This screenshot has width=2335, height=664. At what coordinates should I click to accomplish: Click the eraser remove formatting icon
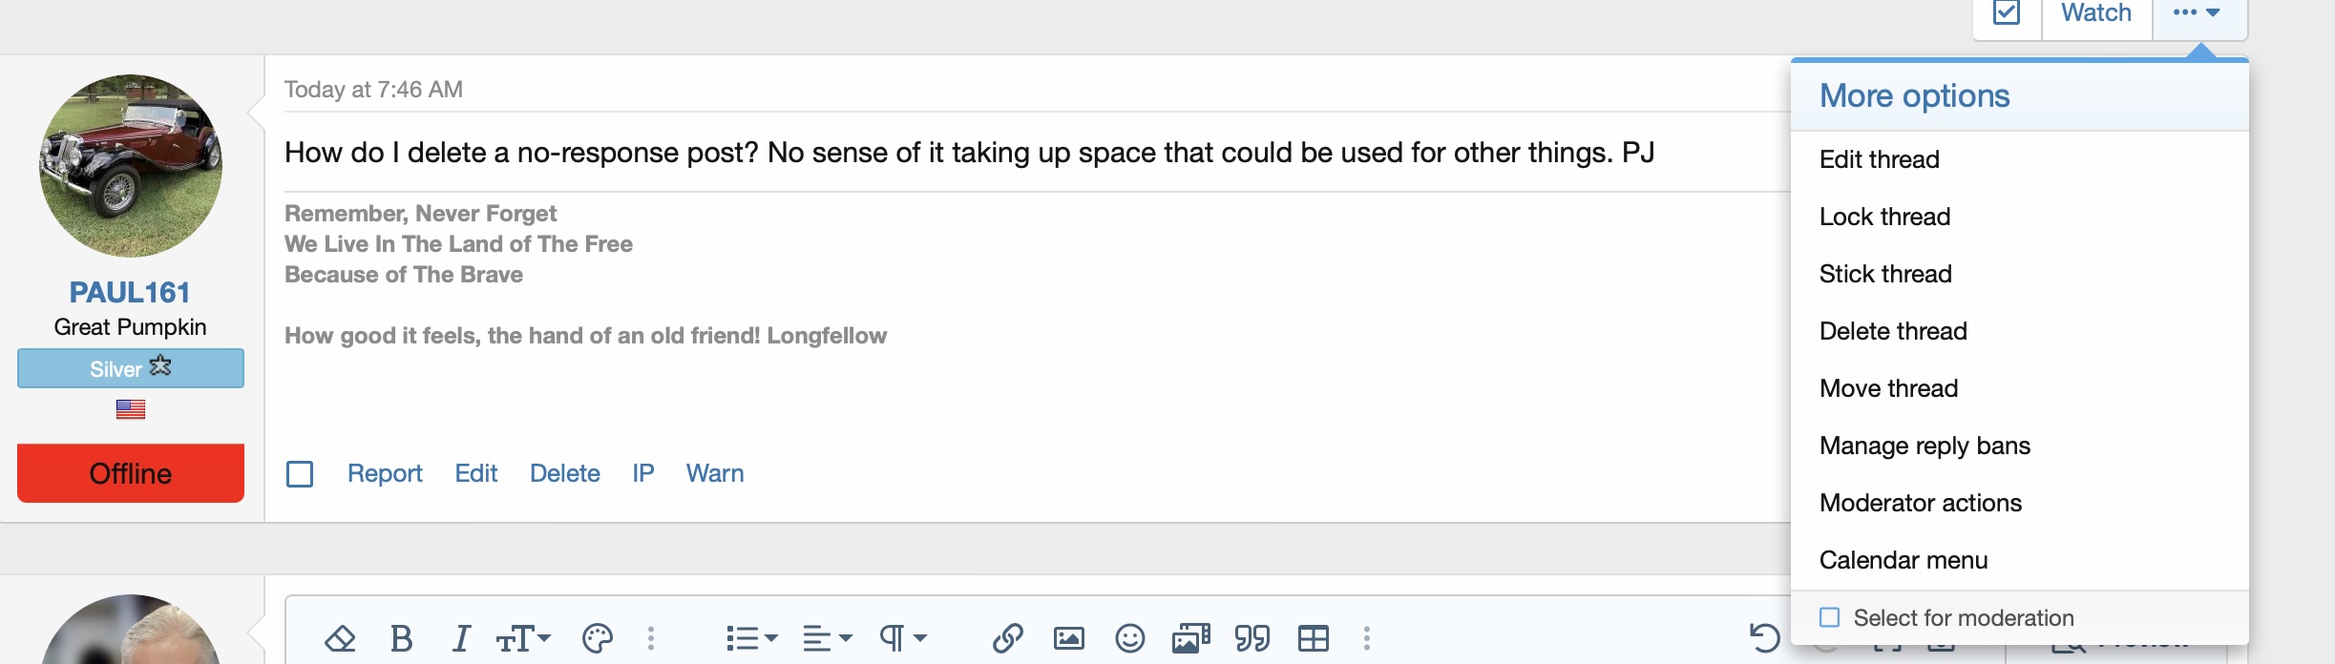coord(340,638)
